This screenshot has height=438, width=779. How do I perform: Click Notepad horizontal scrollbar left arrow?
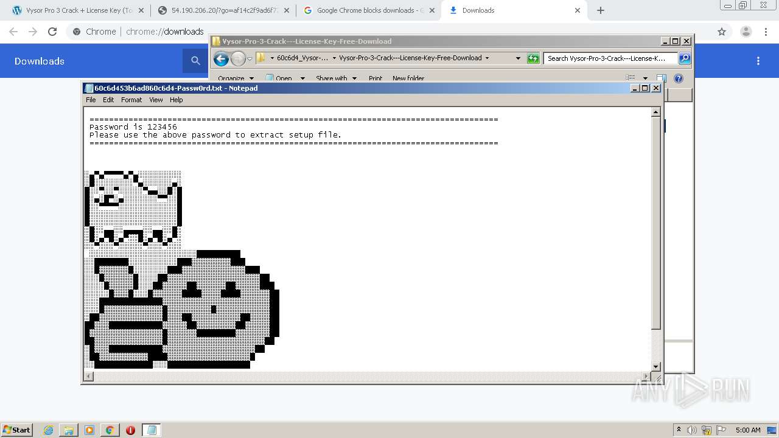pyautogui.click(x=89, y=377)
